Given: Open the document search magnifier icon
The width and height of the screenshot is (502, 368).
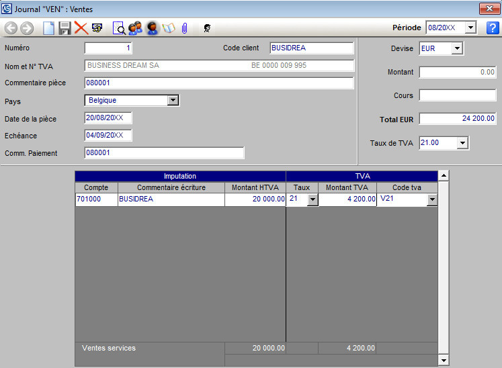Looking at the screenshot, I should pos(119,28).
